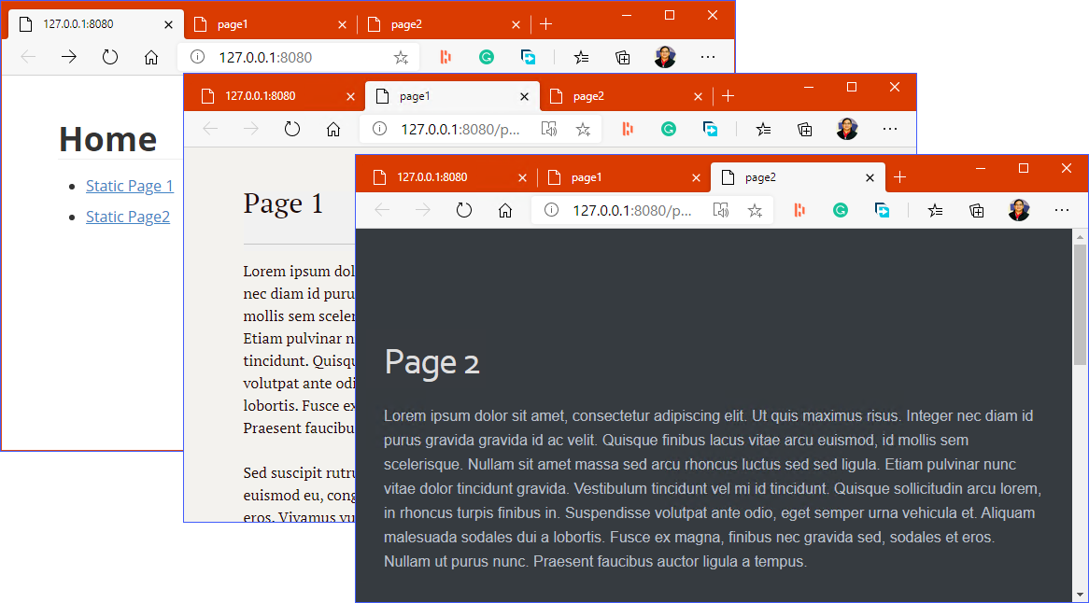Click the Grammarly extension icon

click(841, 210)
